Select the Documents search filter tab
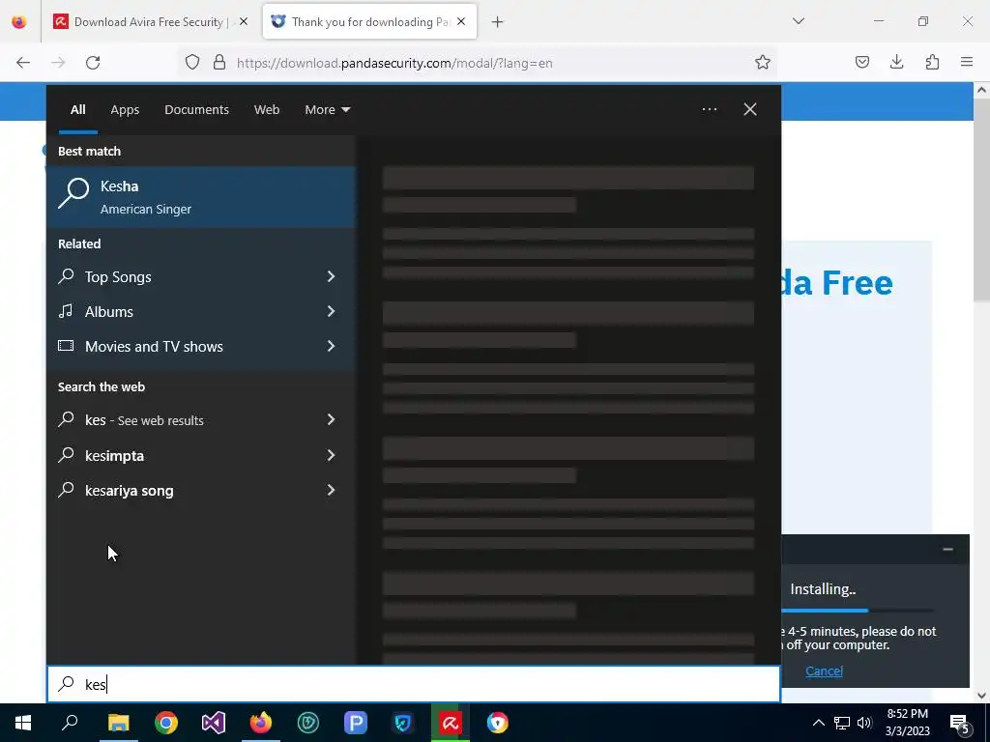The height and width of the screenshot is (742, 990). [196, 110]
